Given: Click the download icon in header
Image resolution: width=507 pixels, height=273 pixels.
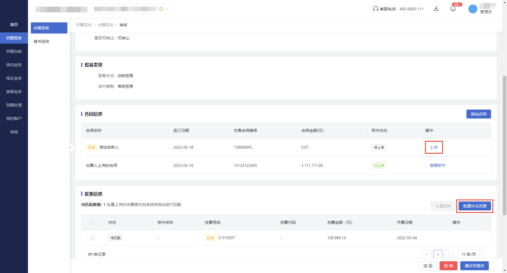Looking at the screenshot, I should [x=436, y=9].
